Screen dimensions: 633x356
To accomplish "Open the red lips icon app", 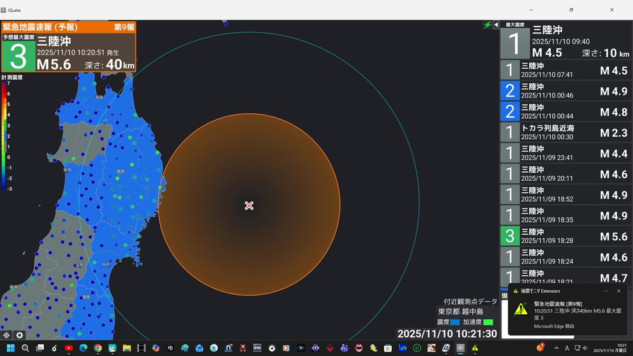I will pyautogui.click(x=359, y=348).
